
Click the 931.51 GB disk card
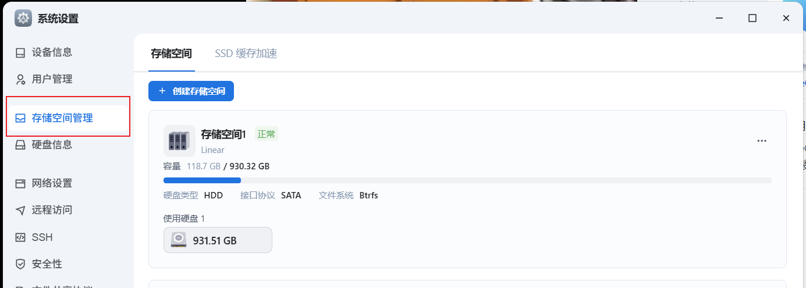(218, 240)
